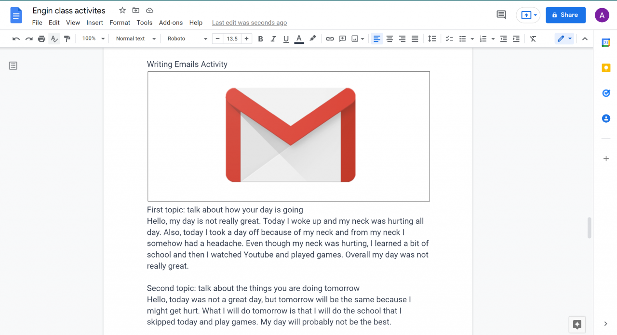Activate the Paint format tool
This screenshot has height=335, width=617.
click(x=67, y=39)
